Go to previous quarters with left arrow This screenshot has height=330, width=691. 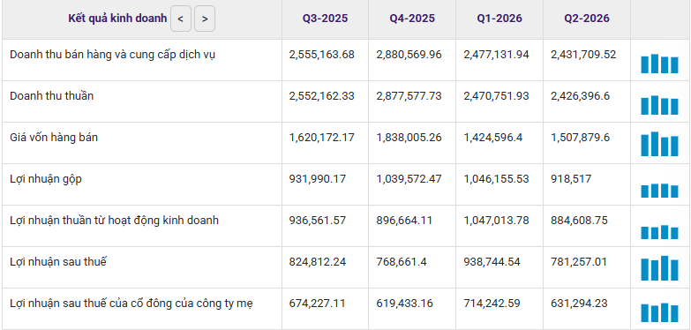181,19
